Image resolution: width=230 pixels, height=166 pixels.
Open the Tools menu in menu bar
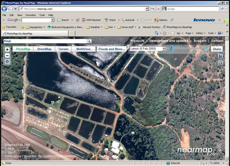[x=42, y=15]
